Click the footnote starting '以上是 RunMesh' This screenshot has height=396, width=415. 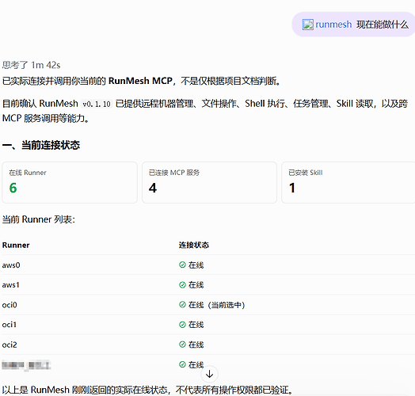coord(148,390)
